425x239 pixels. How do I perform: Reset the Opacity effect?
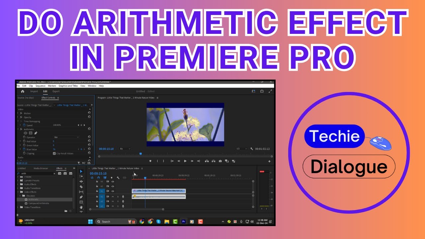89,117
